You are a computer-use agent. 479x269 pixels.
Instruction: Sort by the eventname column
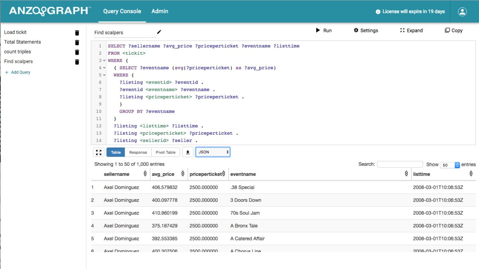[x=406, y=174]
